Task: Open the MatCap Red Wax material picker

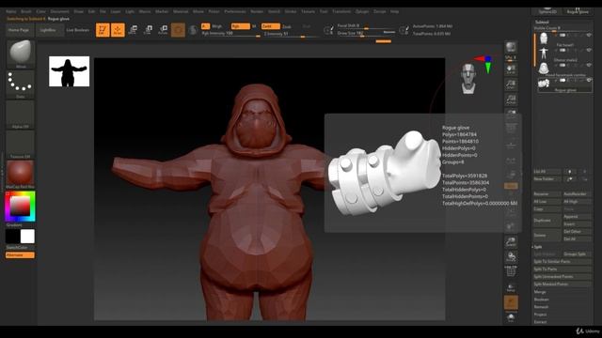Action: tap(21, 174)
